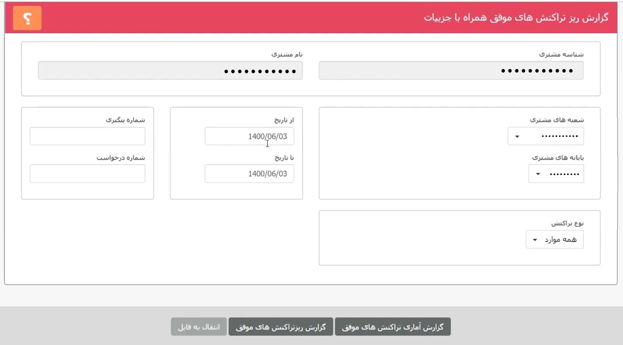Image resolution: width=623 pixels, height=345 pixels.
Task: Click the پایانه های مشتری label
Action: tap(558, 158)
